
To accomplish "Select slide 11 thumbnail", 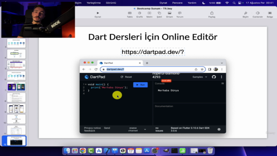I will click(16, 130).
